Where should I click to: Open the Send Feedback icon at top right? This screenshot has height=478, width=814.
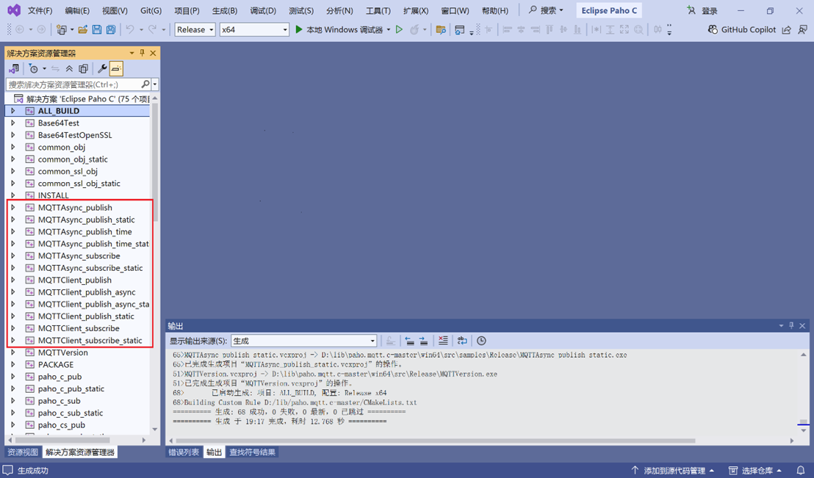coord(802,29)
